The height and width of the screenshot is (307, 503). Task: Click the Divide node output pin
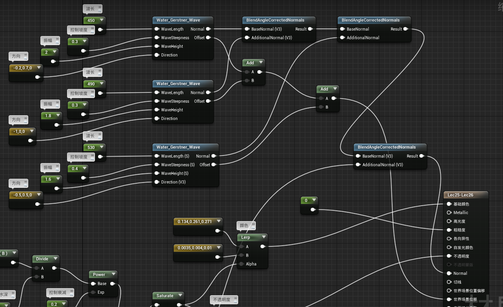point(55,268)
